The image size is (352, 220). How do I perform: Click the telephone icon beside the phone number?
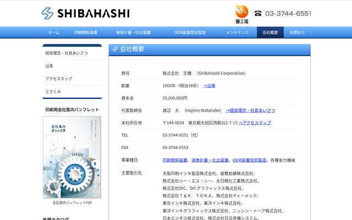tap(258, 14)
